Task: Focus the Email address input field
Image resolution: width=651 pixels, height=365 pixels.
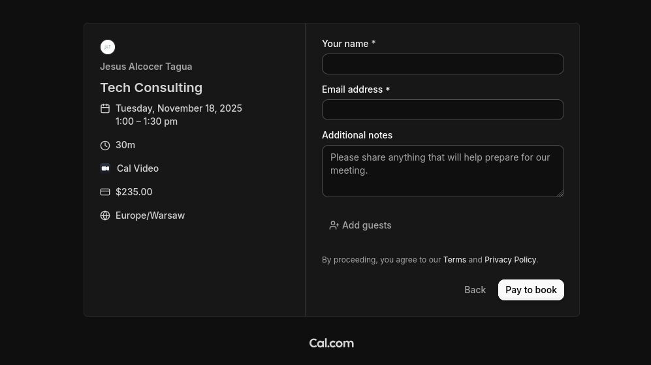Action: point(443,110)
